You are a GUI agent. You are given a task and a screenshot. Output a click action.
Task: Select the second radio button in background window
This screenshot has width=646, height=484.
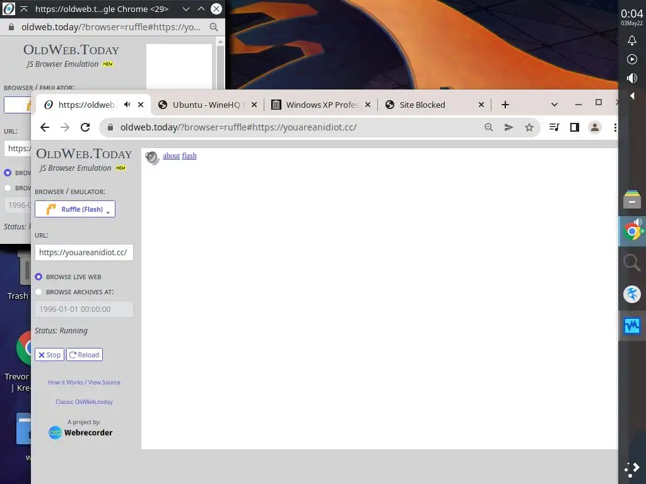point(8,188)
